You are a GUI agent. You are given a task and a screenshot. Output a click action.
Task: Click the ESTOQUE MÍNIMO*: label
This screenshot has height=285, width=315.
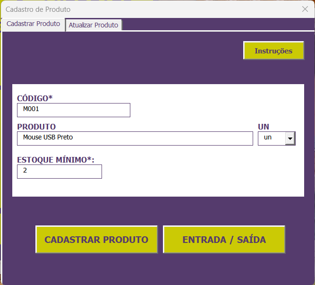pos(56,160)
